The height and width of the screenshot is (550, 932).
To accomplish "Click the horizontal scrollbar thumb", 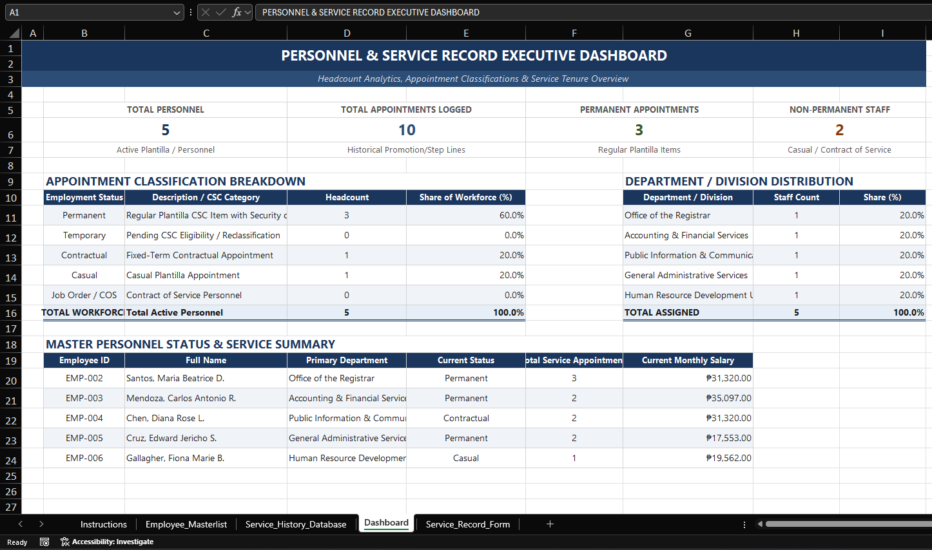I will pyautogui.click(x=848, y=524).
